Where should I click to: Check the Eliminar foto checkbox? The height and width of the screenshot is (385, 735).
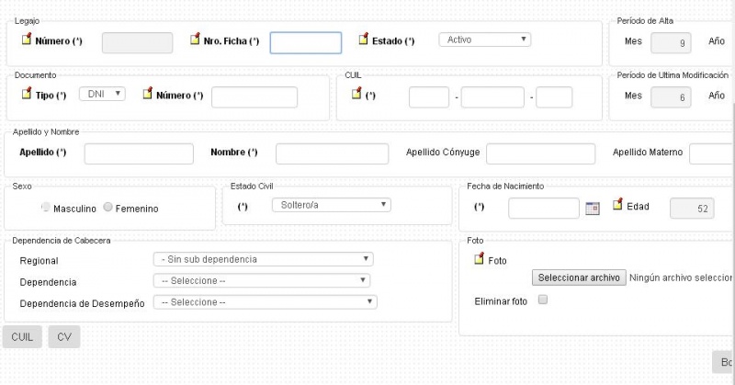(542, 300)
